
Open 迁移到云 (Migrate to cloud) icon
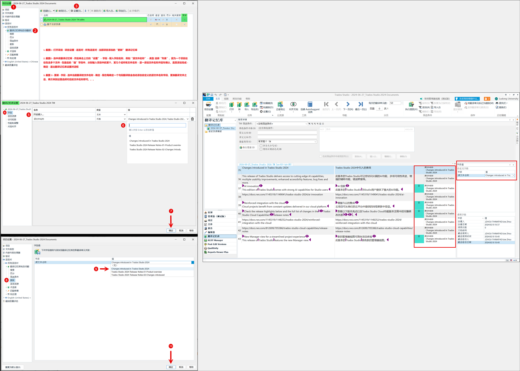(280, 106)
